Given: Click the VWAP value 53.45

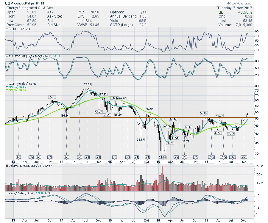Looking at the screenshot, I should click(94, 25).
